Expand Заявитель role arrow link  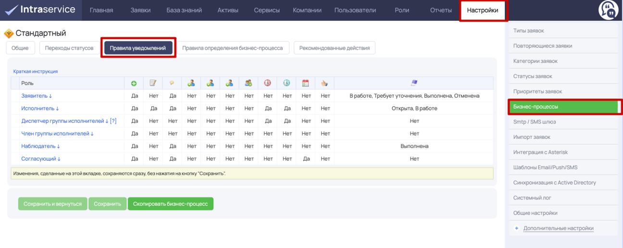(x=37, y=96)
